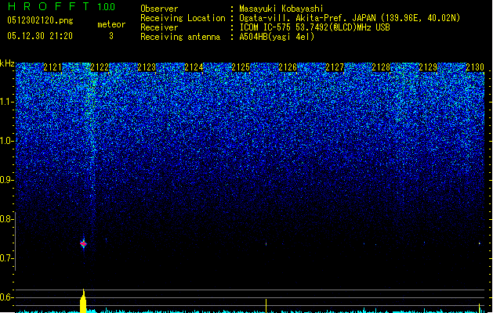The image size is (493, 313).
Task: Click the 0.7 frequency axis label
Action: (7, 258)
